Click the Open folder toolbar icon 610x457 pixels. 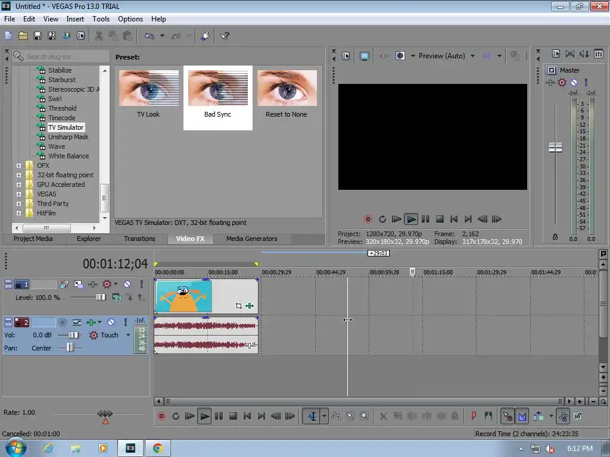pyautogui.click(x=23, y=36)
